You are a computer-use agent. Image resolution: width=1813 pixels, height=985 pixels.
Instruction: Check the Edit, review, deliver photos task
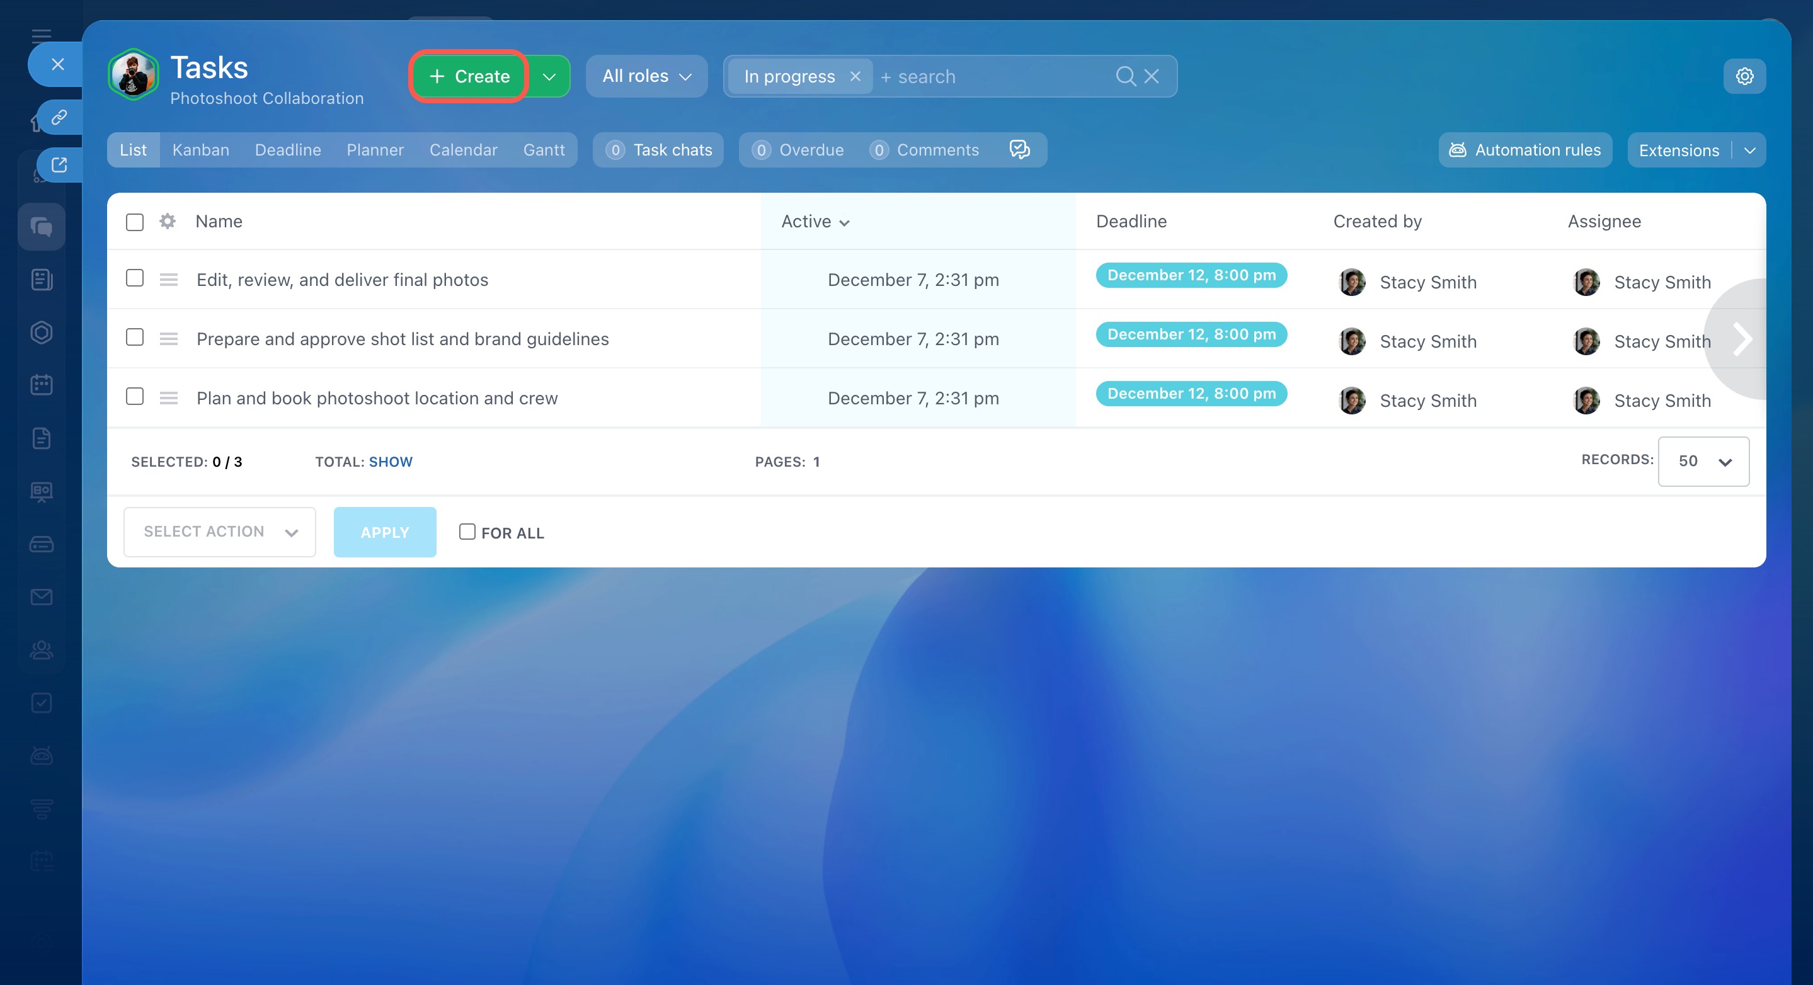[134, 278]
